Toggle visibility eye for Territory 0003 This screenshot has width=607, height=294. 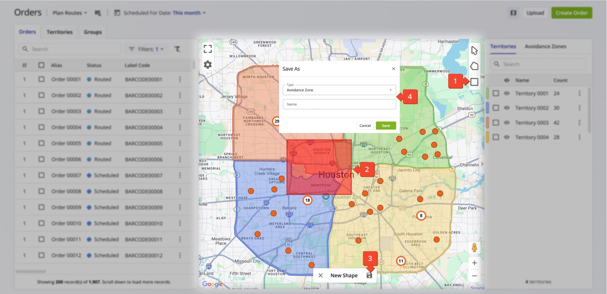click(507, 123)
